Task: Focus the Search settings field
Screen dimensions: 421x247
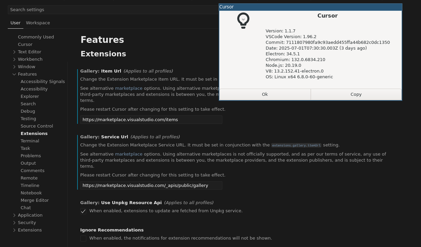Action: click(113, 10)
